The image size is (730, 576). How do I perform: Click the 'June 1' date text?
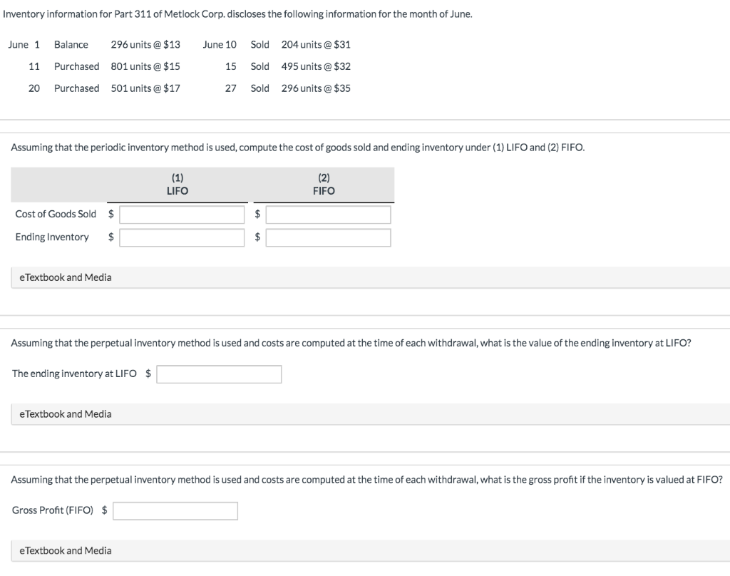pos(24,45)
